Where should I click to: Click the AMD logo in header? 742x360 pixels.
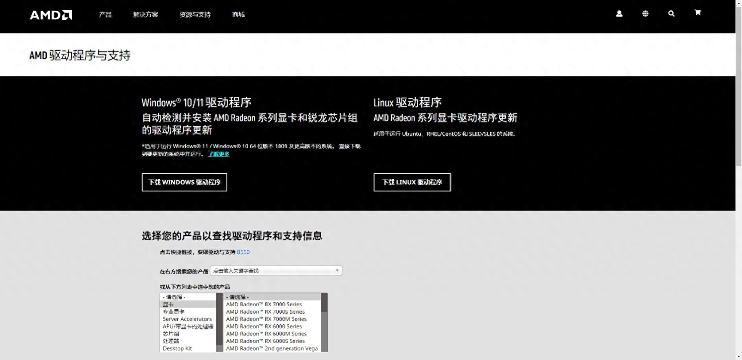click(51, 15)
